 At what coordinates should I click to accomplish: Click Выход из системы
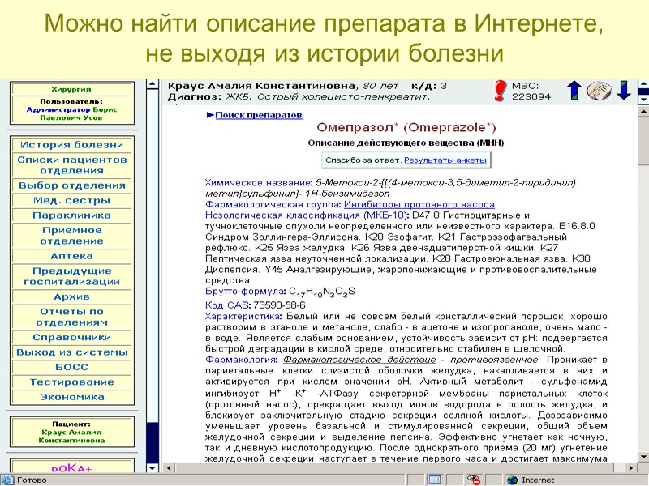(72, 352)
